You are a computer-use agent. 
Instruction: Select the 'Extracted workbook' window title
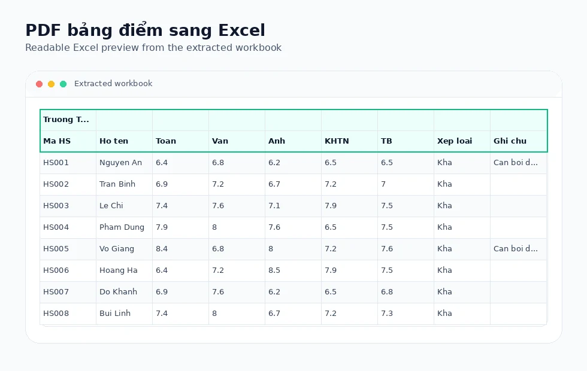(113, 83)
